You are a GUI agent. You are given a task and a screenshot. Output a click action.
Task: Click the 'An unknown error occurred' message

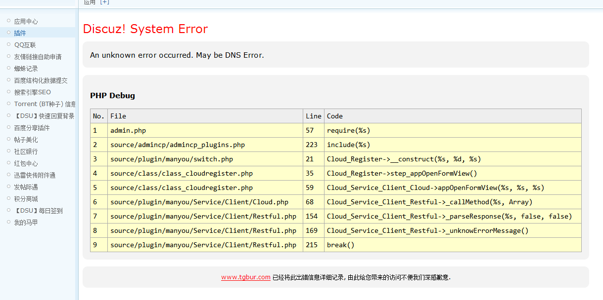pos(177,55)
